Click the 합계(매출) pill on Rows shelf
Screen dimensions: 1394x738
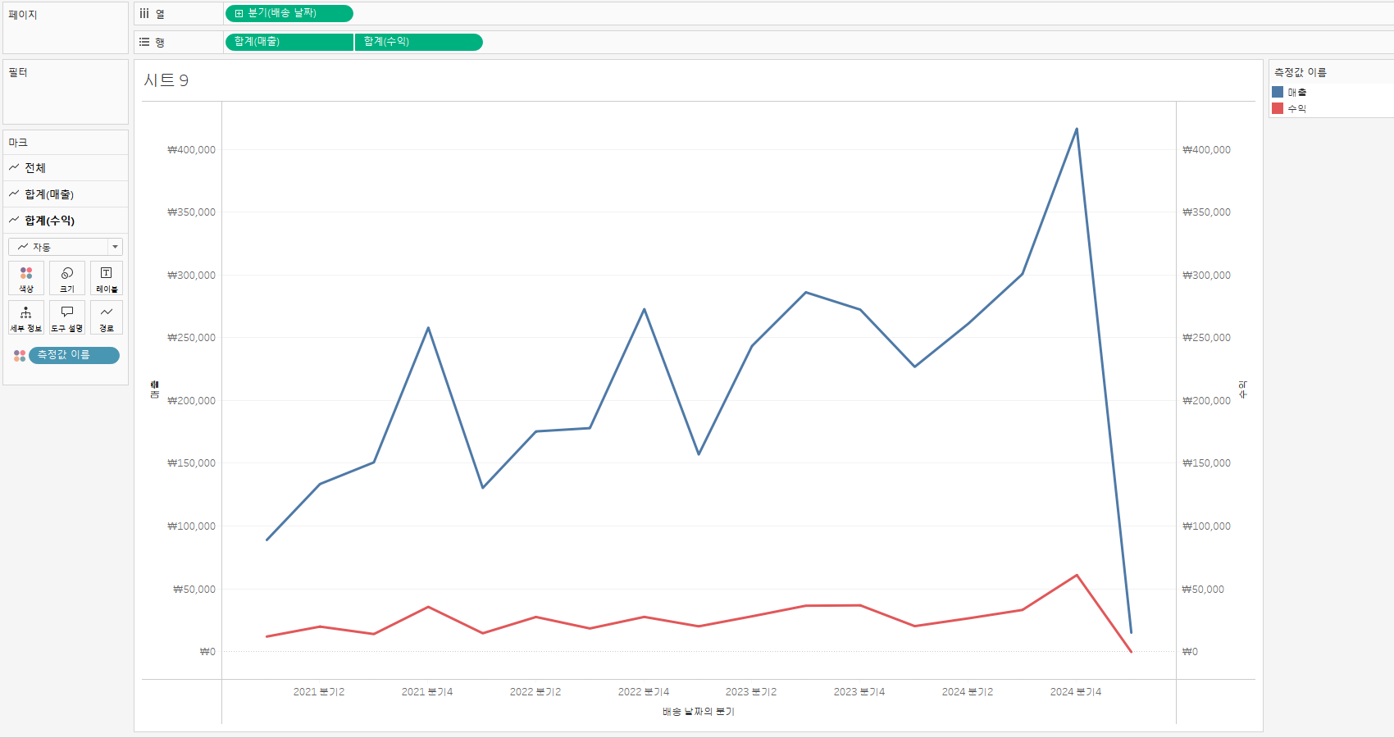point(289,42)
